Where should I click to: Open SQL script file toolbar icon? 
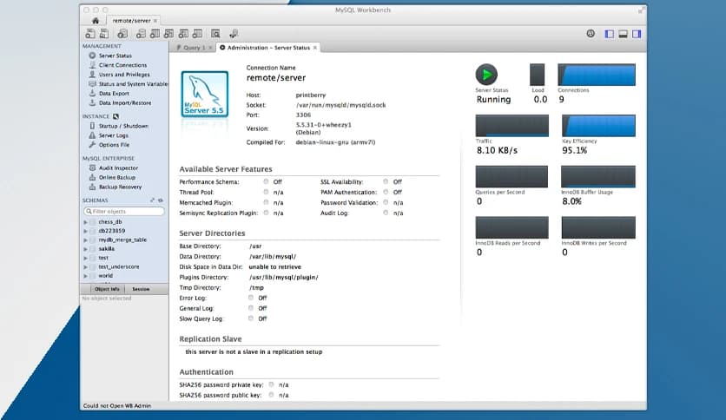[x=104, y=34]
